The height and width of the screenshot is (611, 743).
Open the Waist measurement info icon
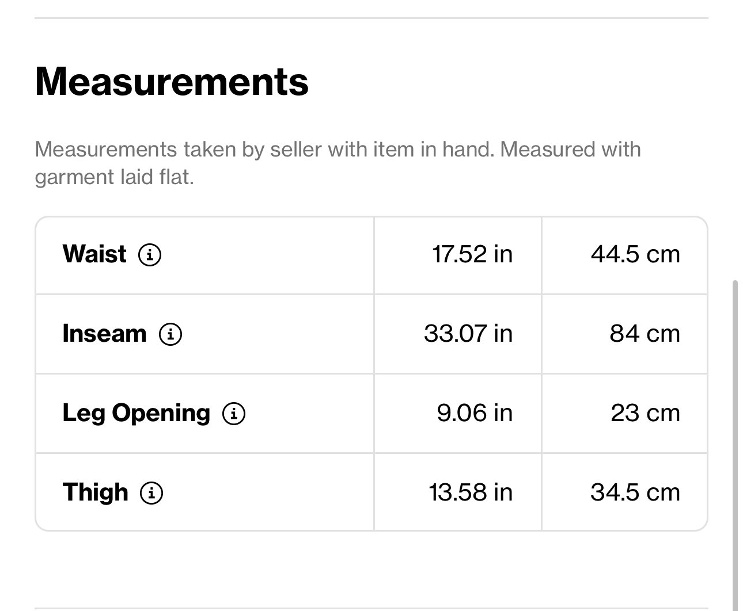tap(150, 254)
